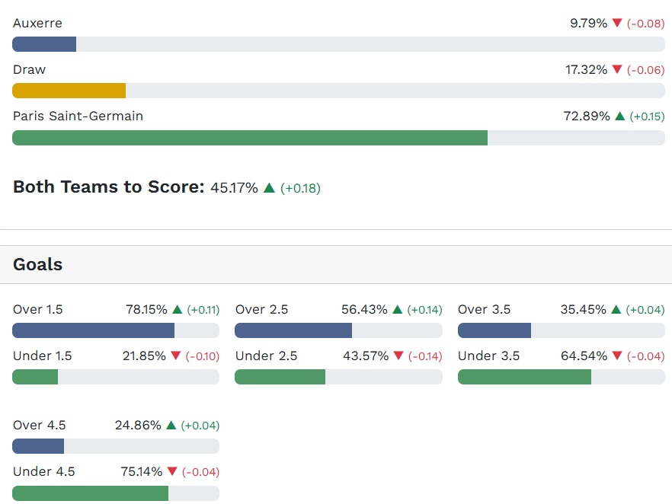Click the green up arrow for Over 2.5

coord(398,310)
